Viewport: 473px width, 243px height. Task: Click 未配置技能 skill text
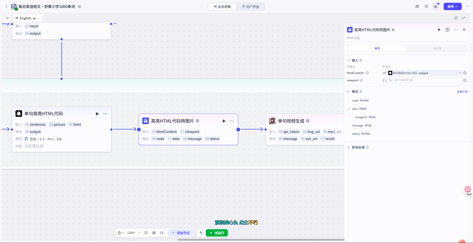tap(34, 146)
